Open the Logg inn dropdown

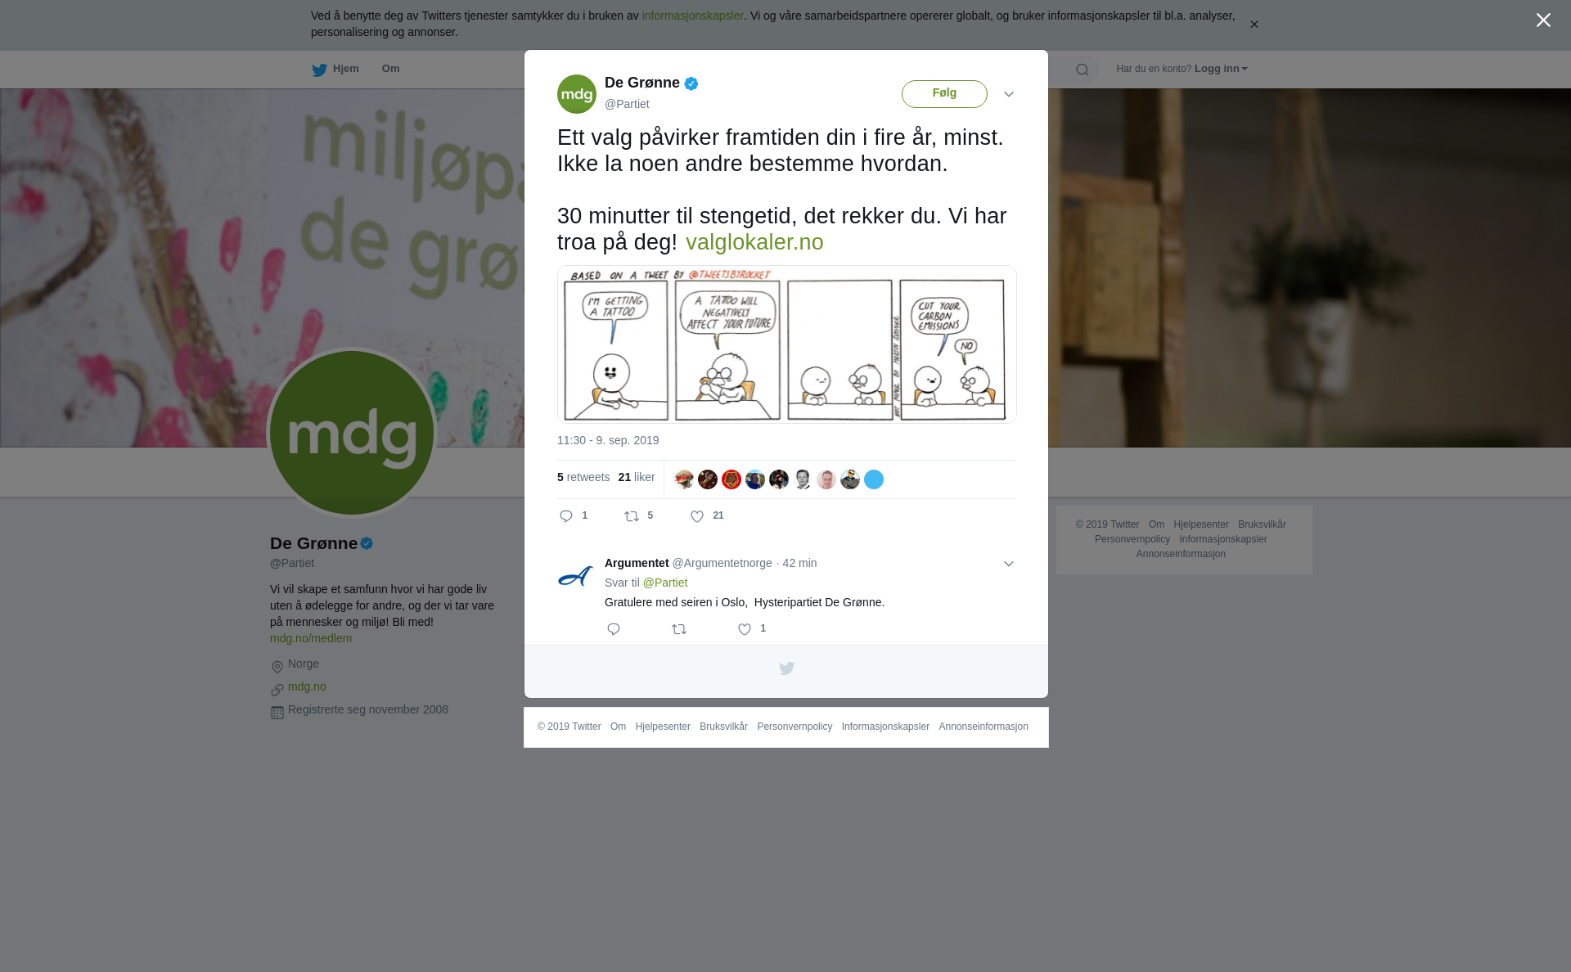point(1221,69)
